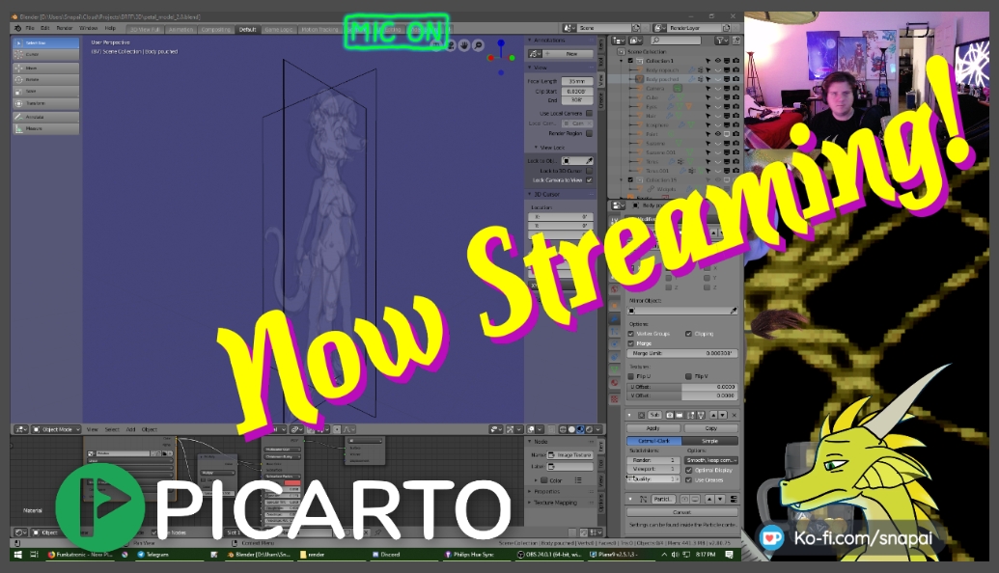Toggle Vertex Groups option in Mirror modifier
This screenshot has width=999, height=573.
(x=630, y=334)
